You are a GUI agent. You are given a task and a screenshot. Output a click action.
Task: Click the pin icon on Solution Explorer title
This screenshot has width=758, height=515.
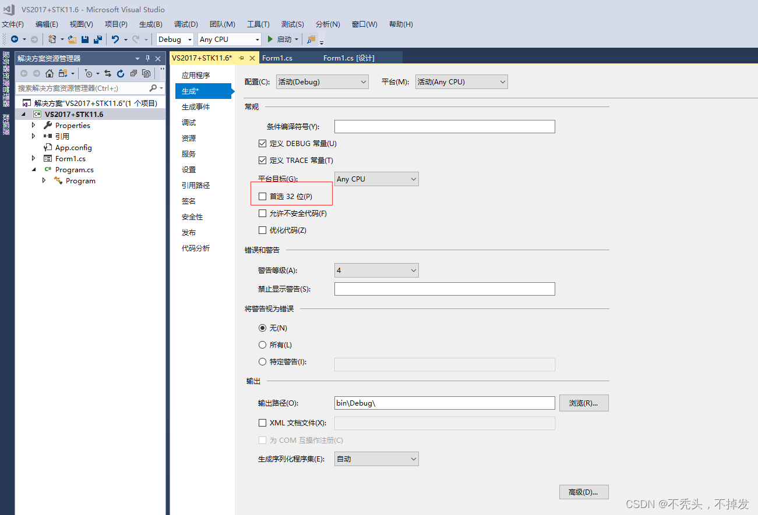[148, 58]
